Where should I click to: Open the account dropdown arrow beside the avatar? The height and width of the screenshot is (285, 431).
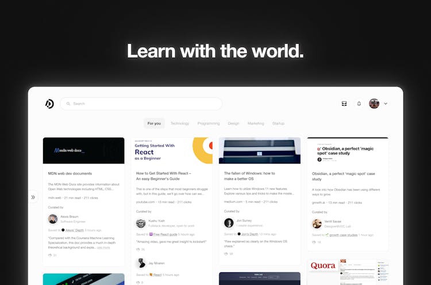click(x=386, y=104)
